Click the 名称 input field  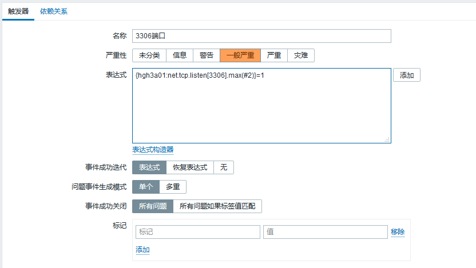click(261, 36)
